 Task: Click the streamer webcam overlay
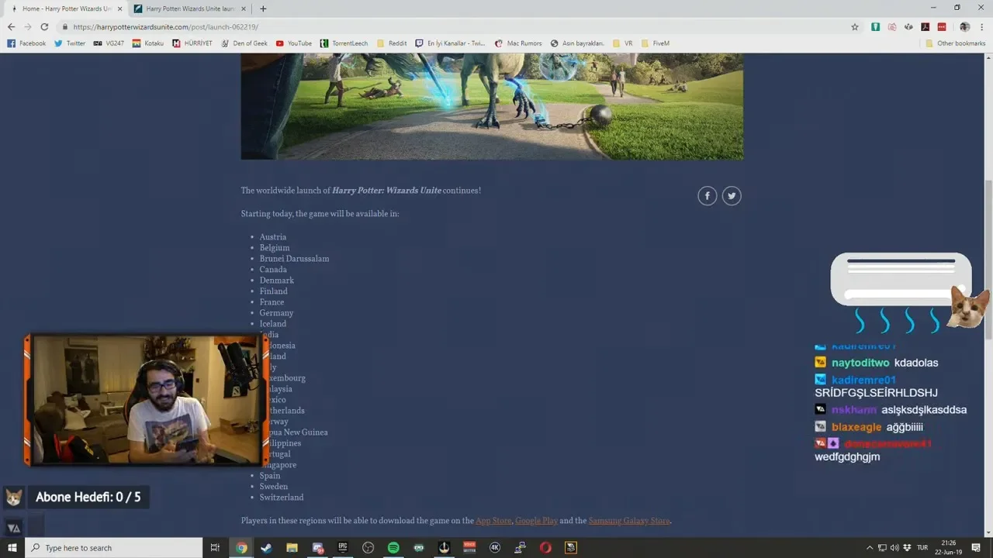tap(147, 400)
